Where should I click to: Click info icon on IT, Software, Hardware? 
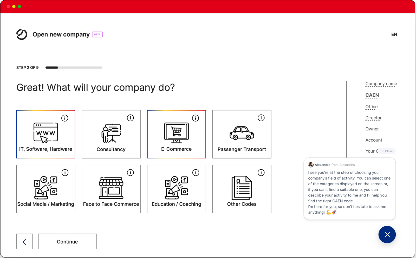tap(65, 118)
